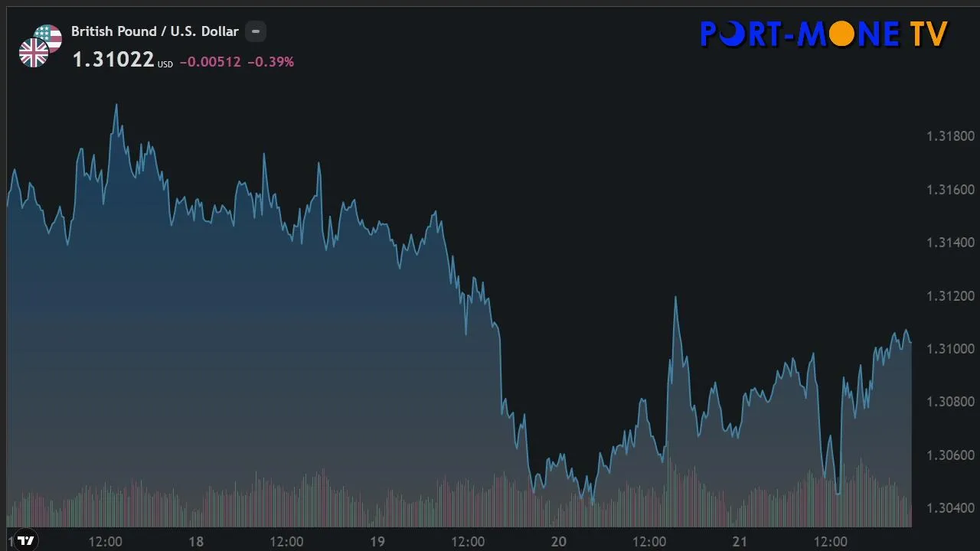Click the date label 21 on time axis
The width and height of the screenshot is (980, 551).
pos(739,542)
